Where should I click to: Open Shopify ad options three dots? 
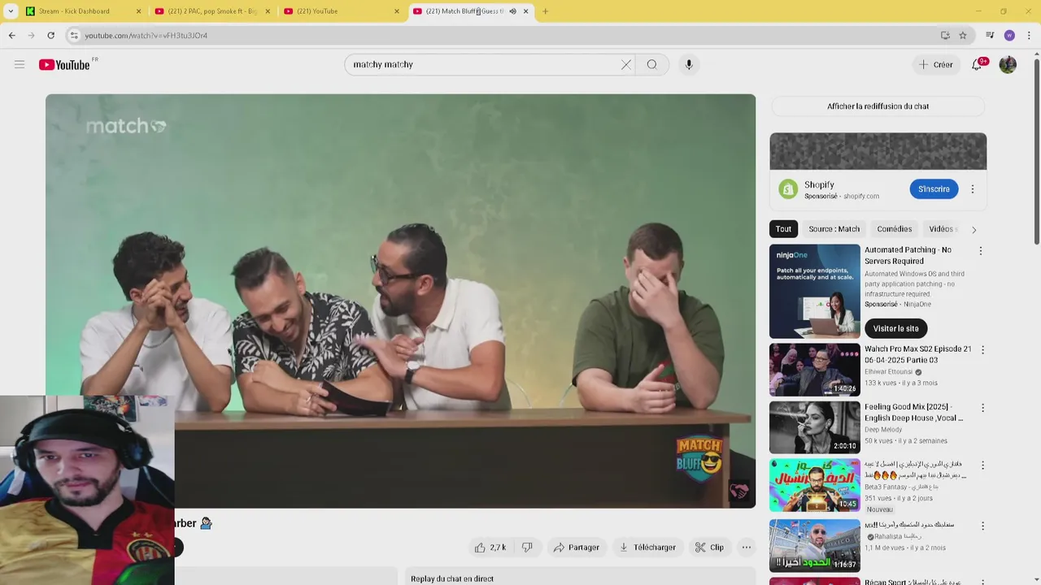[x=973, y=189]
